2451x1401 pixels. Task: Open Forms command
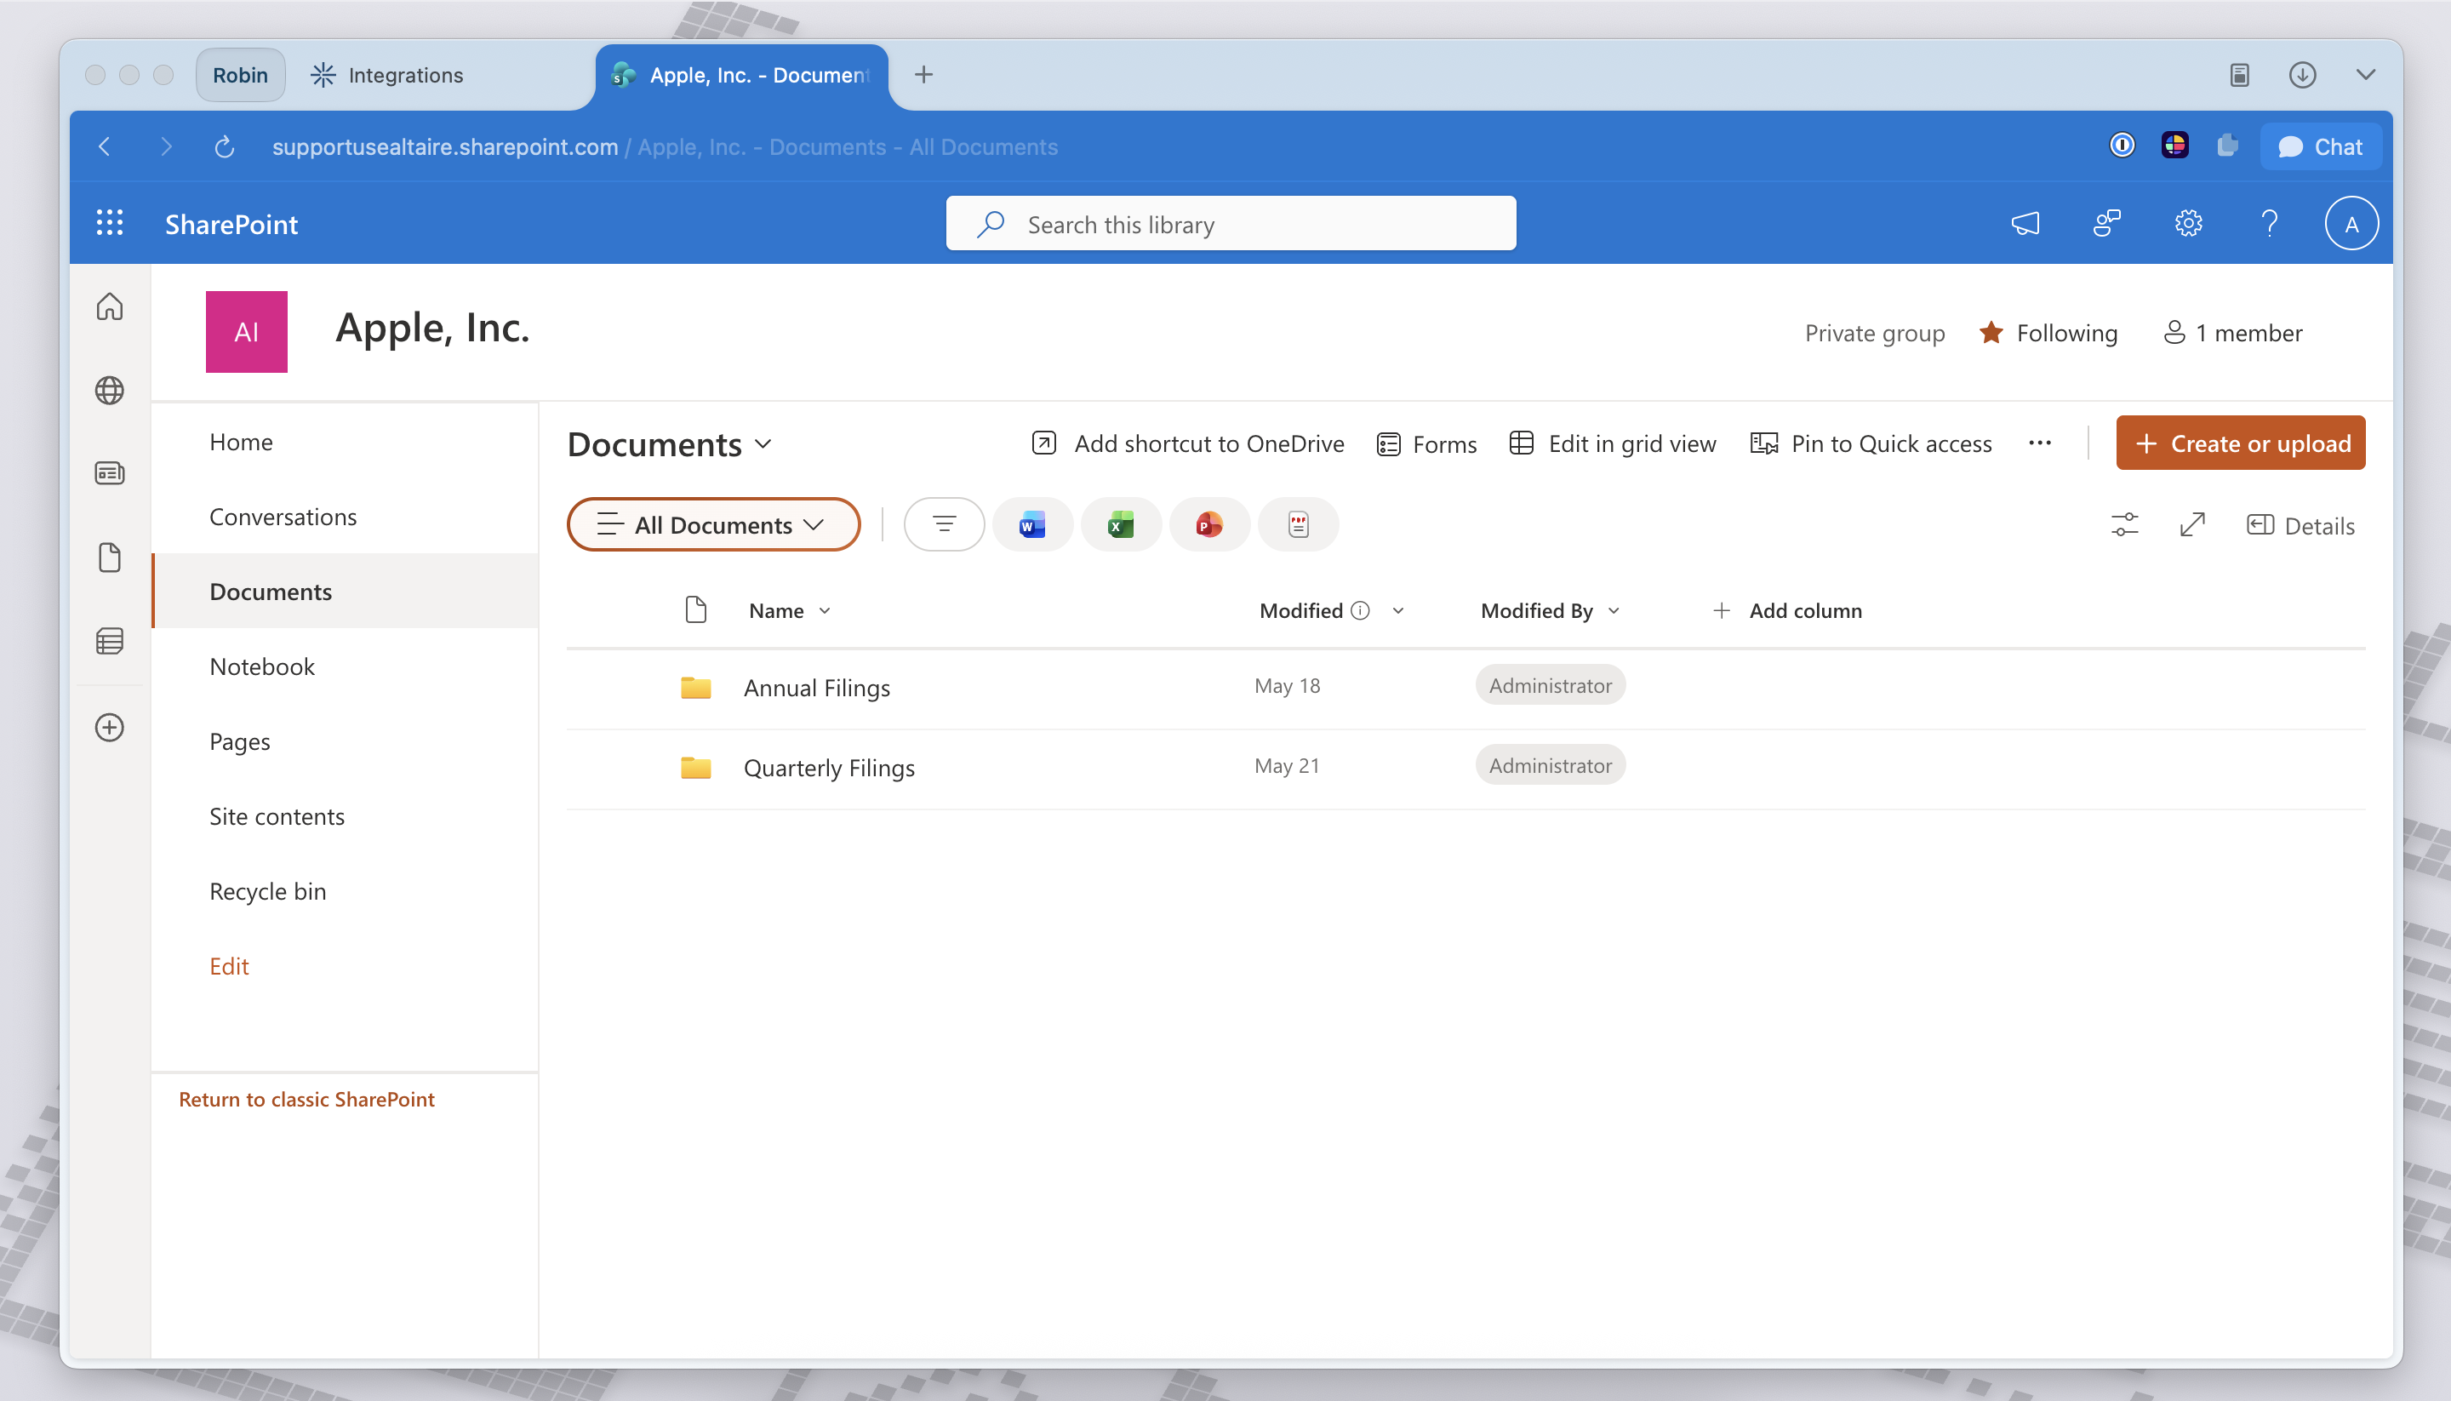1426,443
